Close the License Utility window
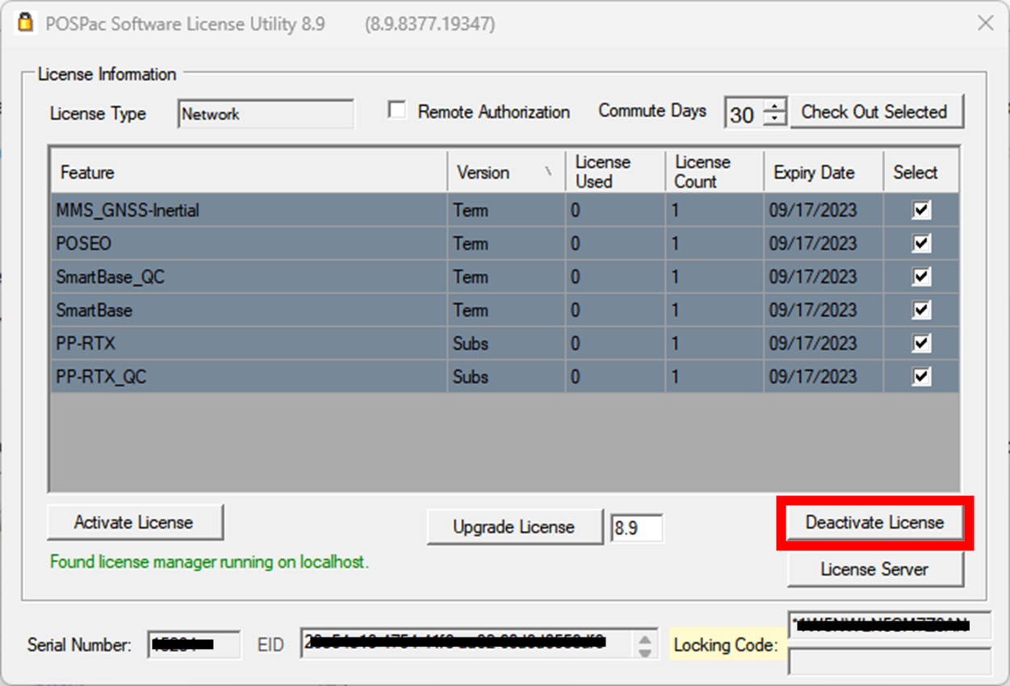 tap(985, 23)
